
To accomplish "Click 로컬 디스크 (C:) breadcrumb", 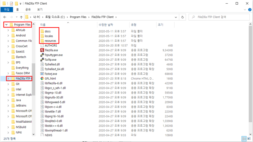I will pyautogui.click(x=55, y=17).
